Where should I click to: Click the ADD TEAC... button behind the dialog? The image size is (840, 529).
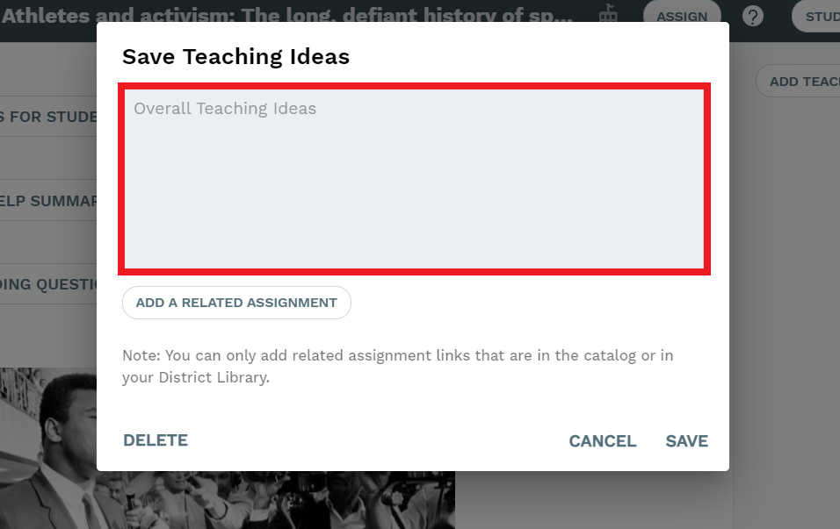click(798, 82)
